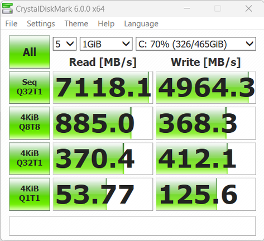264x241 pixels.
Task: Select the 4964.3 sequential write result
Action: click(206, 88)
